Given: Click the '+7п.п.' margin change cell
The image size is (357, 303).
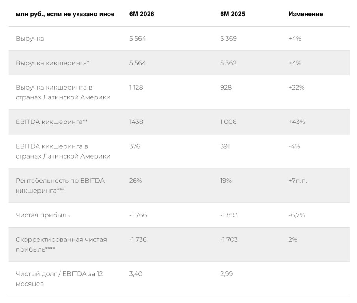Looking at the screenshot, I should point(297,181).
